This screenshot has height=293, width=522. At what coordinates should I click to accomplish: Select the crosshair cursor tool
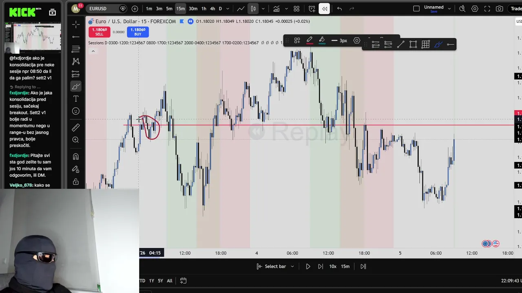coord(76,24)
